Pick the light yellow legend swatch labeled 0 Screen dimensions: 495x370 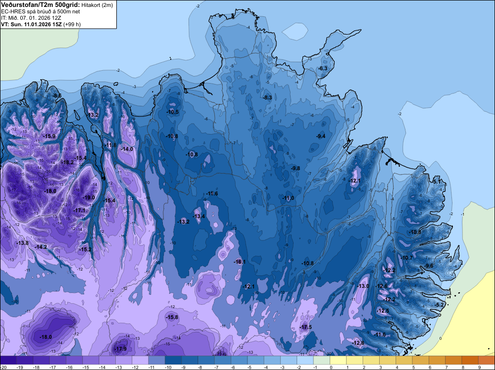coord(338,360)
